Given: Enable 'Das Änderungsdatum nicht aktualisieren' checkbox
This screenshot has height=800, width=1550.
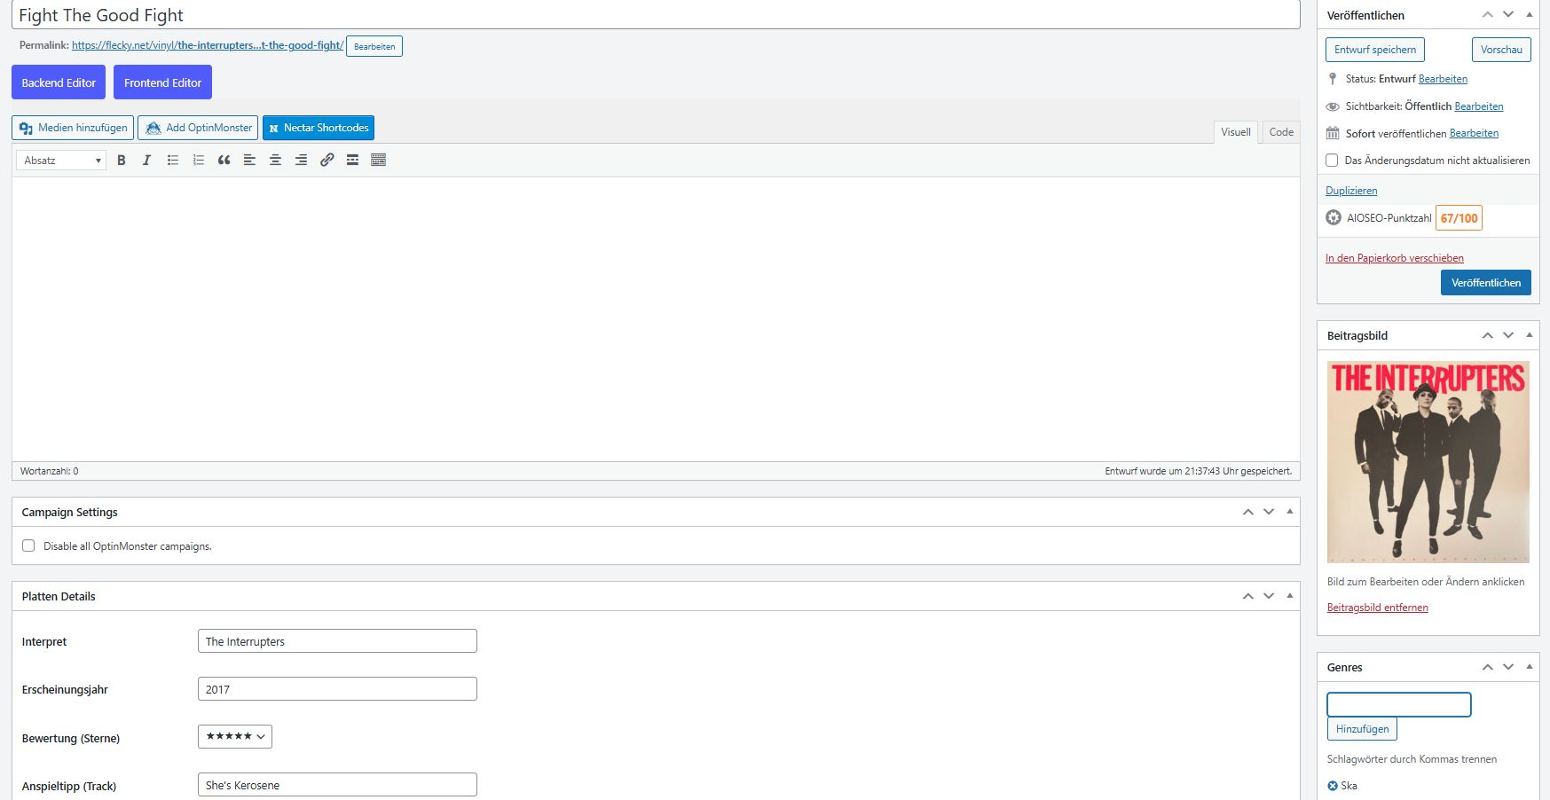Looking at the screenshot, I should [x=1332, y=161].
